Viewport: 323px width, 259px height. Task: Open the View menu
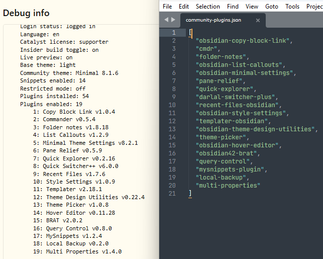click(252, 7)
